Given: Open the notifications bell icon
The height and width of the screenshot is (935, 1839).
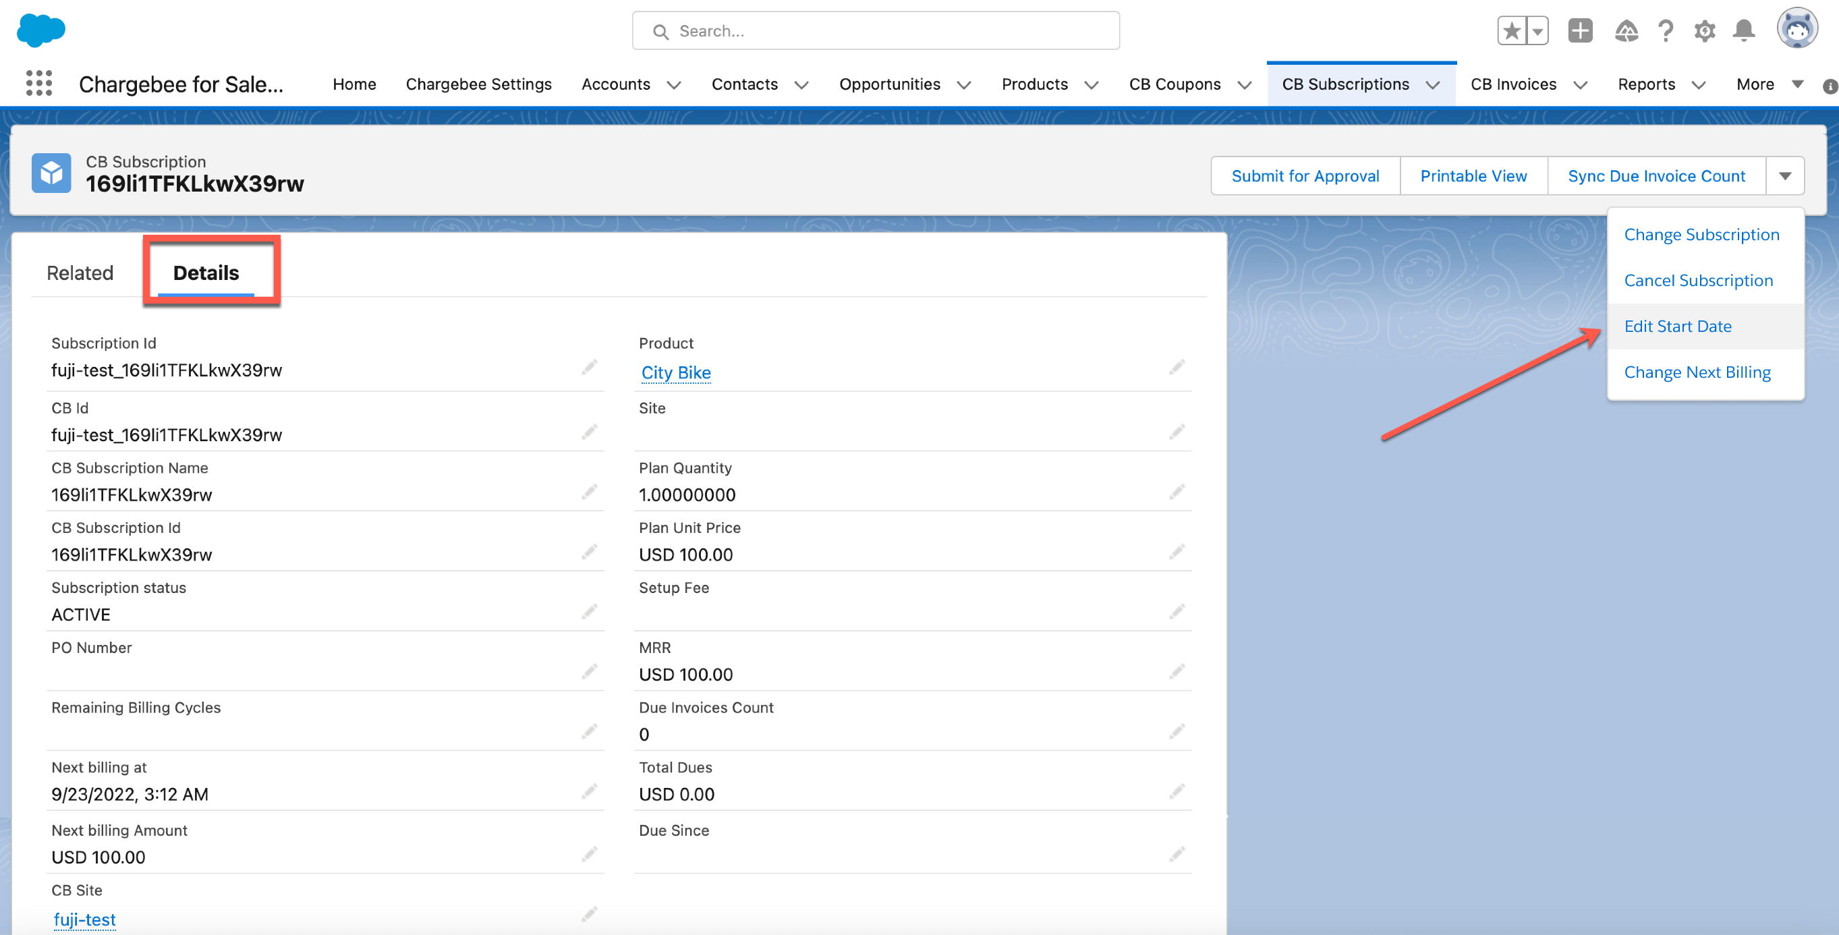Looking at the screenshot, I should click(1743, 30).
